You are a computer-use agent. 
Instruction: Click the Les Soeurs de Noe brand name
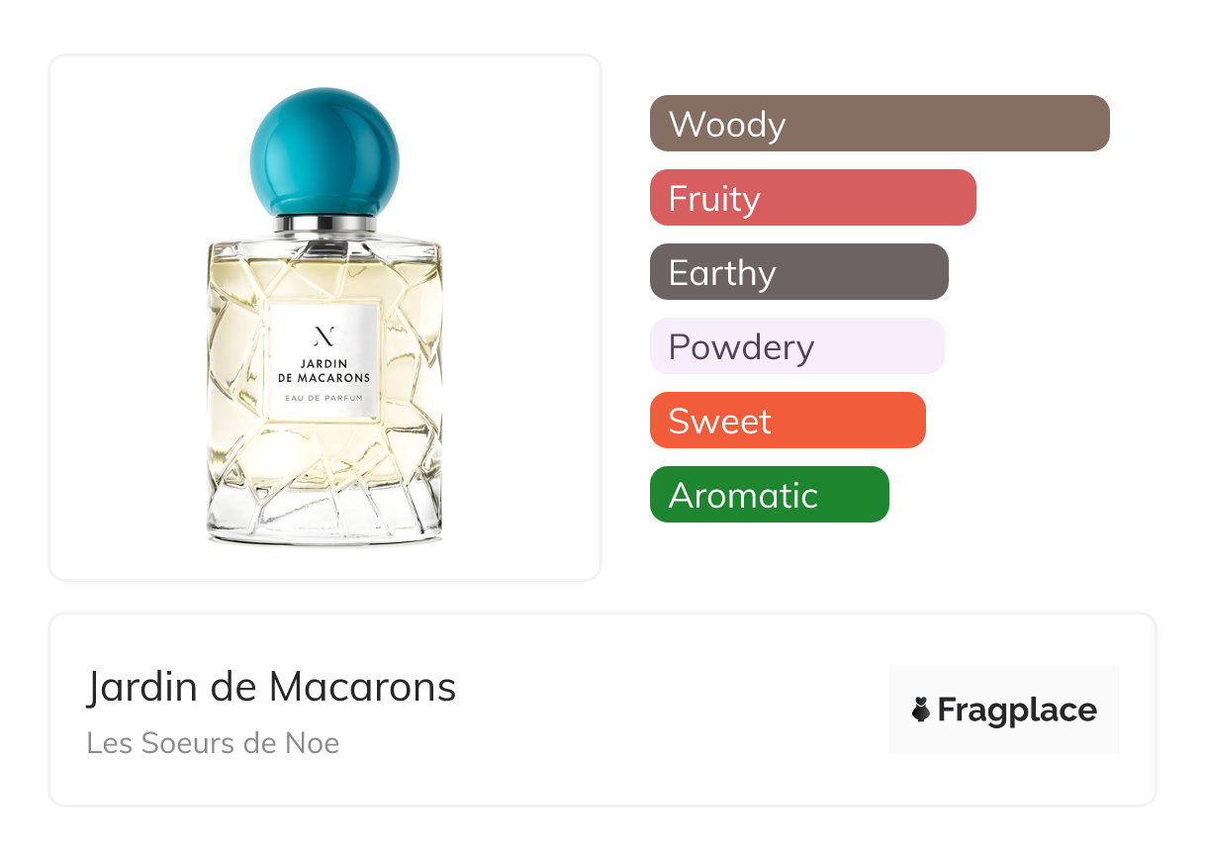[x=213, y=742]
